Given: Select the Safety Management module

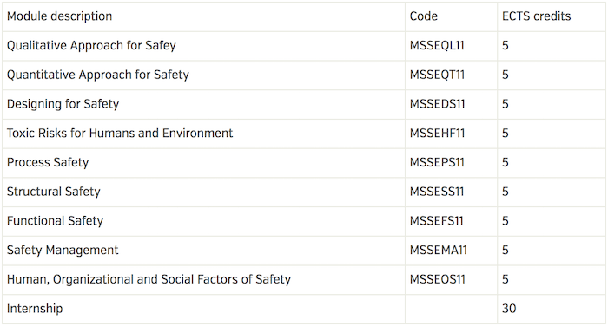Looking at the screenshot, I should (x=63, y=250).
